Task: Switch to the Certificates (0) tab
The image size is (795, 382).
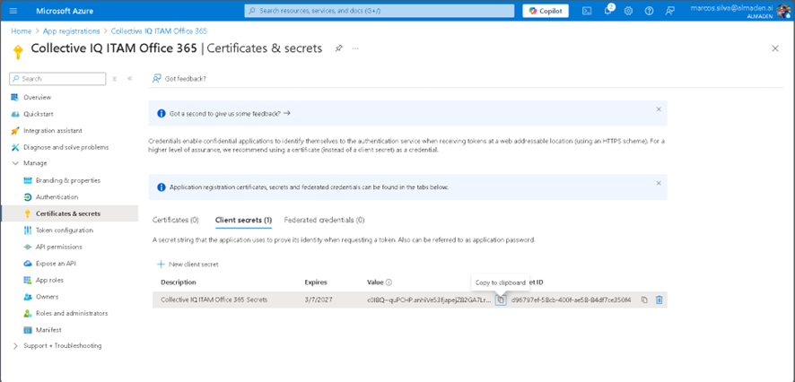Action: click(175, 220)
